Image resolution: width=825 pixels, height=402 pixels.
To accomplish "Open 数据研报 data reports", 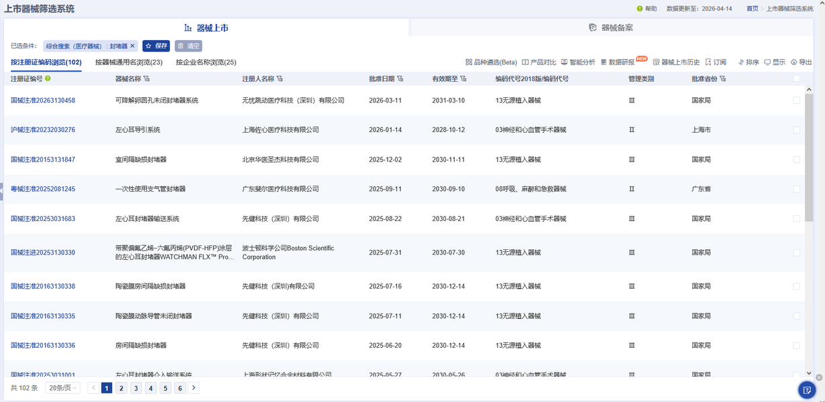I will 617,62.
